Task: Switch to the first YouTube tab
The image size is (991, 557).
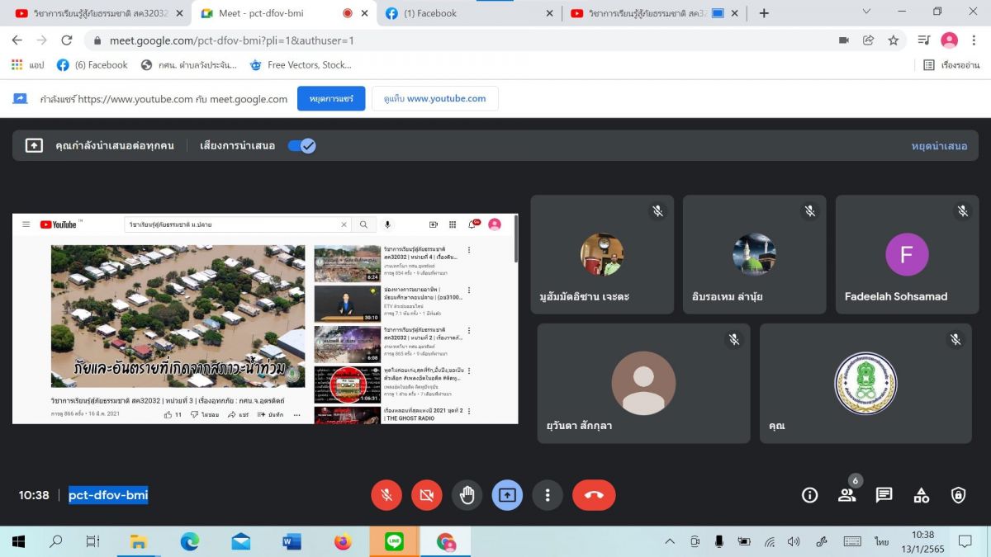Action: coord(95,13)
